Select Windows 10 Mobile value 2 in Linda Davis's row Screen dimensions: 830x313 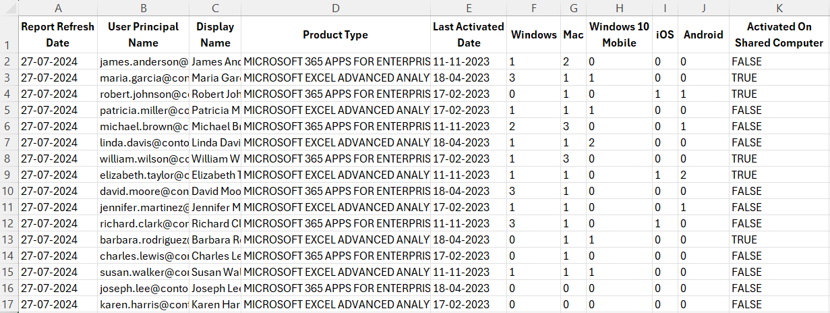620,142
